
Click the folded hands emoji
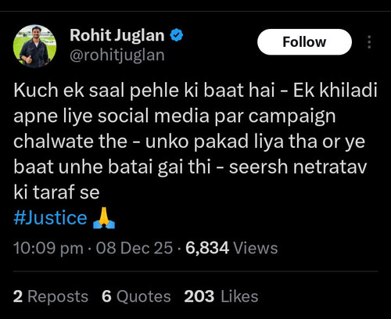click(104, 218)
